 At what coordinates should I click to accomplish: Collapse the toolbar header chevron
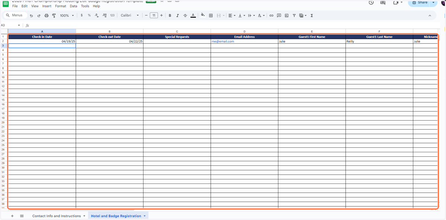pyautogui.click(x=430, y=16)
